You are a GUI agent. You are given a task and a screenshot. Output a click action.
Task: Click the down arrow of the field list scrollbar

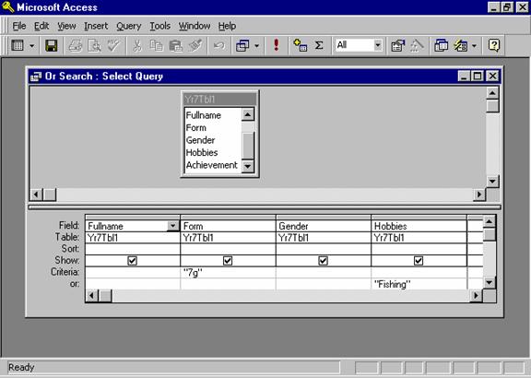pos(248,166)
